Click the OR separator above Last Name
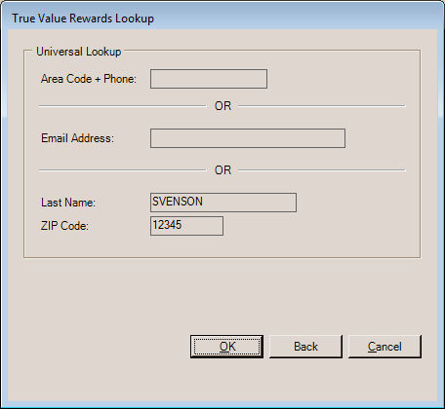The width and height of the screenshot is (445, 409). 222,170
